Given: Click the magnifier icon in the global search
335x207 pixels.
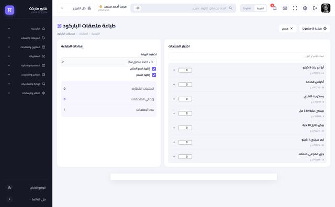Looking at the screenshot, I should tap(230, 8).
